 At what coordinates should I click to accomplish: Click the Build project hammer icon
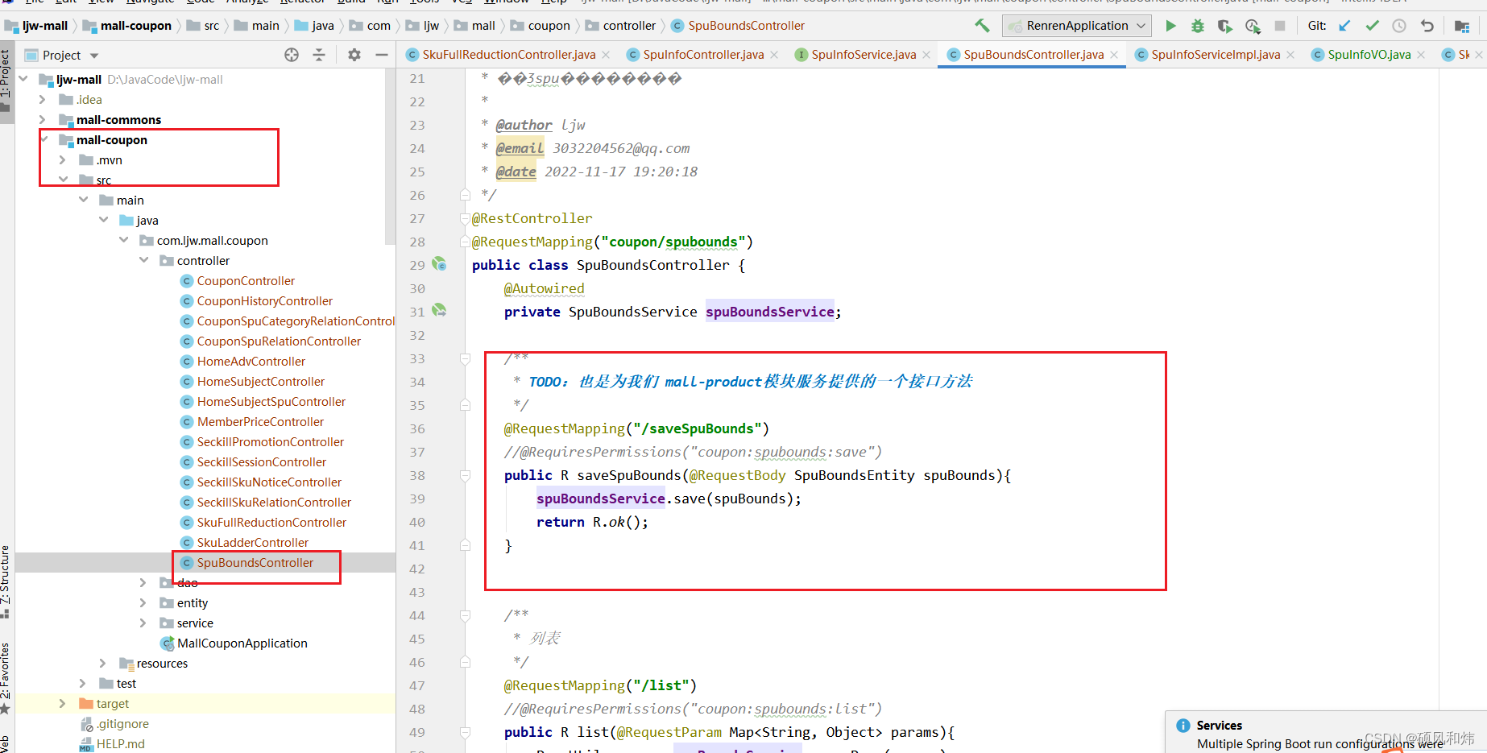coord(982,26)
